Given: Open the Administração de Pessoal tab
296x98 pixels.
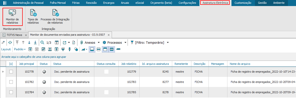Looking at the screenshot, I should coord(28,3).
